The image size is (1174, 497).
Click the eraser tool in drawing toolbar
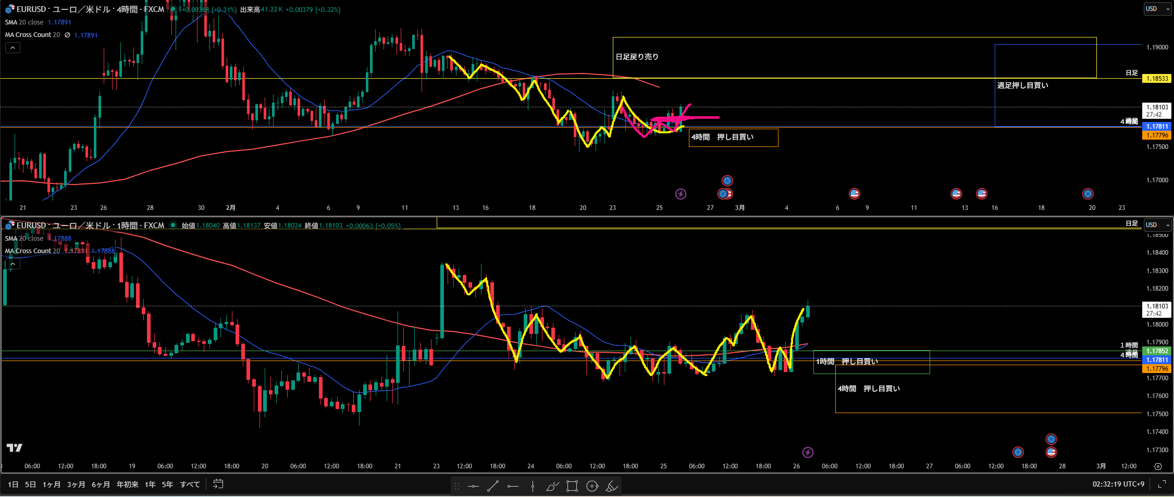[x=612, y=486]
